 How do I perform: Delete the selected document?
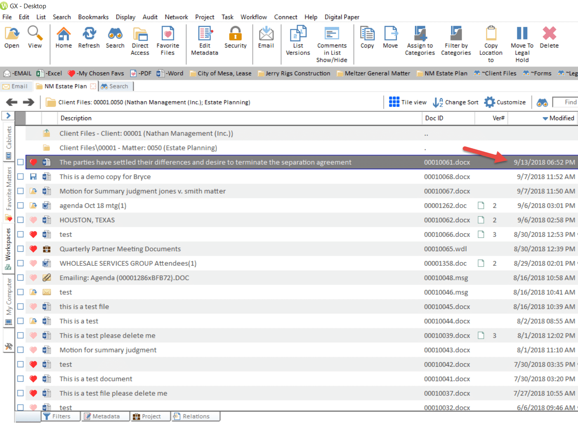click(x=549, y=37)
